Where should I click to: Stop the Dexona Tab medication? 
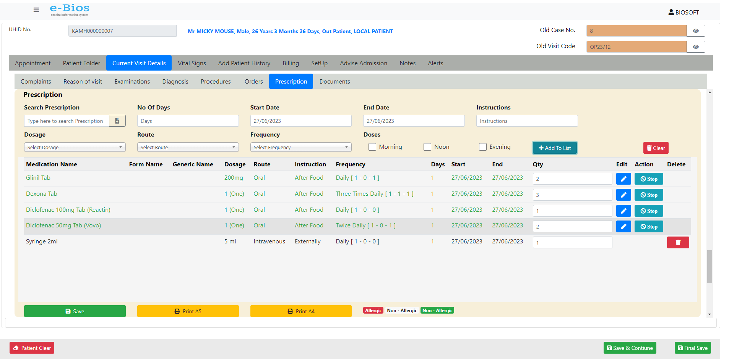pos(649,195)
